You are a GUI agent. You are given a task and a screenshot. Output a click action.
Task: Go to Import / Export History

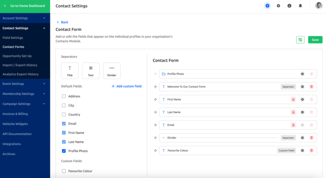(x=20, y=65)
